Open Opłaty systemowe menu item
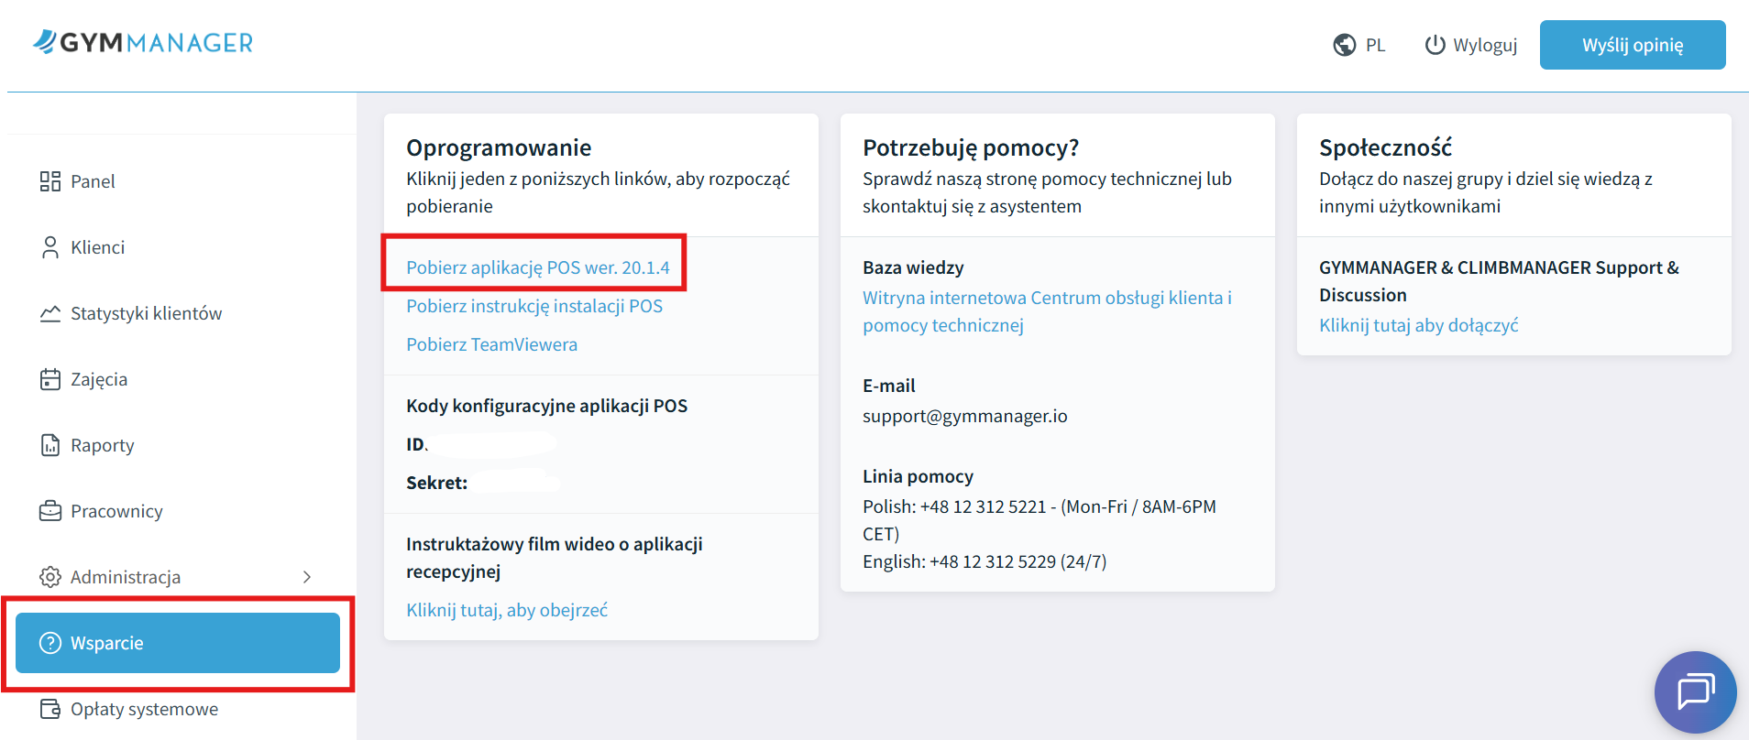Screen dimensions: 1749x740 click(144, 709)
